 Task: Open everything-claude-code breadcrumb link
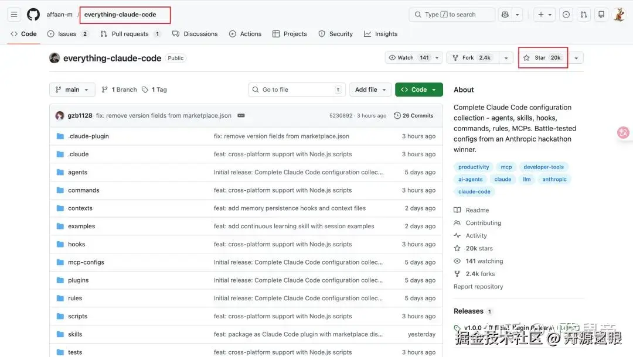click(x=120, y=15)
